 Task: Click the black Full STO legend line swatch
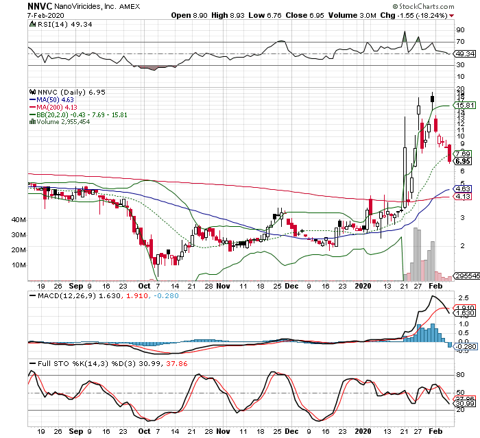tap(32, 363)
